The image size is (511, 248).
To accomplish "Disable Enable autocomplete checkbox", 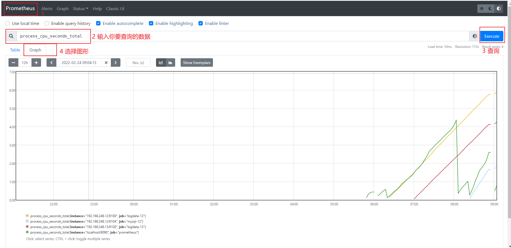I will [x=98, y=23].
